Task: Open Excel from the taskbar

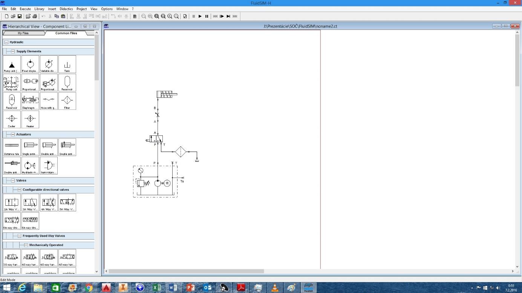Action: pyautogui.click(x=157, y=288)
